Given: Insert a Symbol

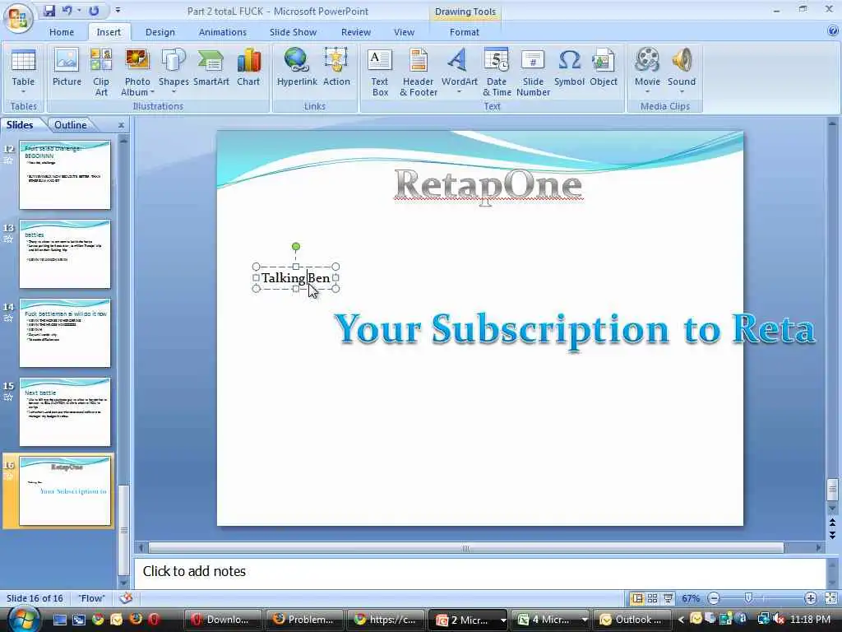Looking at the screenshot, I should point(569,67).
